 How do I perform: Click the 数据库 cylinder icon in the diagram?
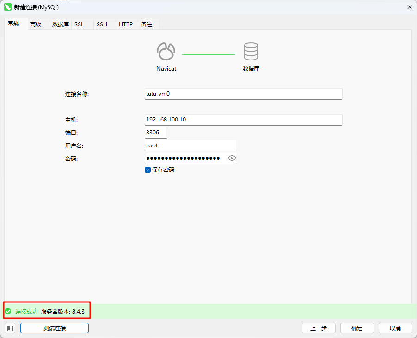(251, 52)
